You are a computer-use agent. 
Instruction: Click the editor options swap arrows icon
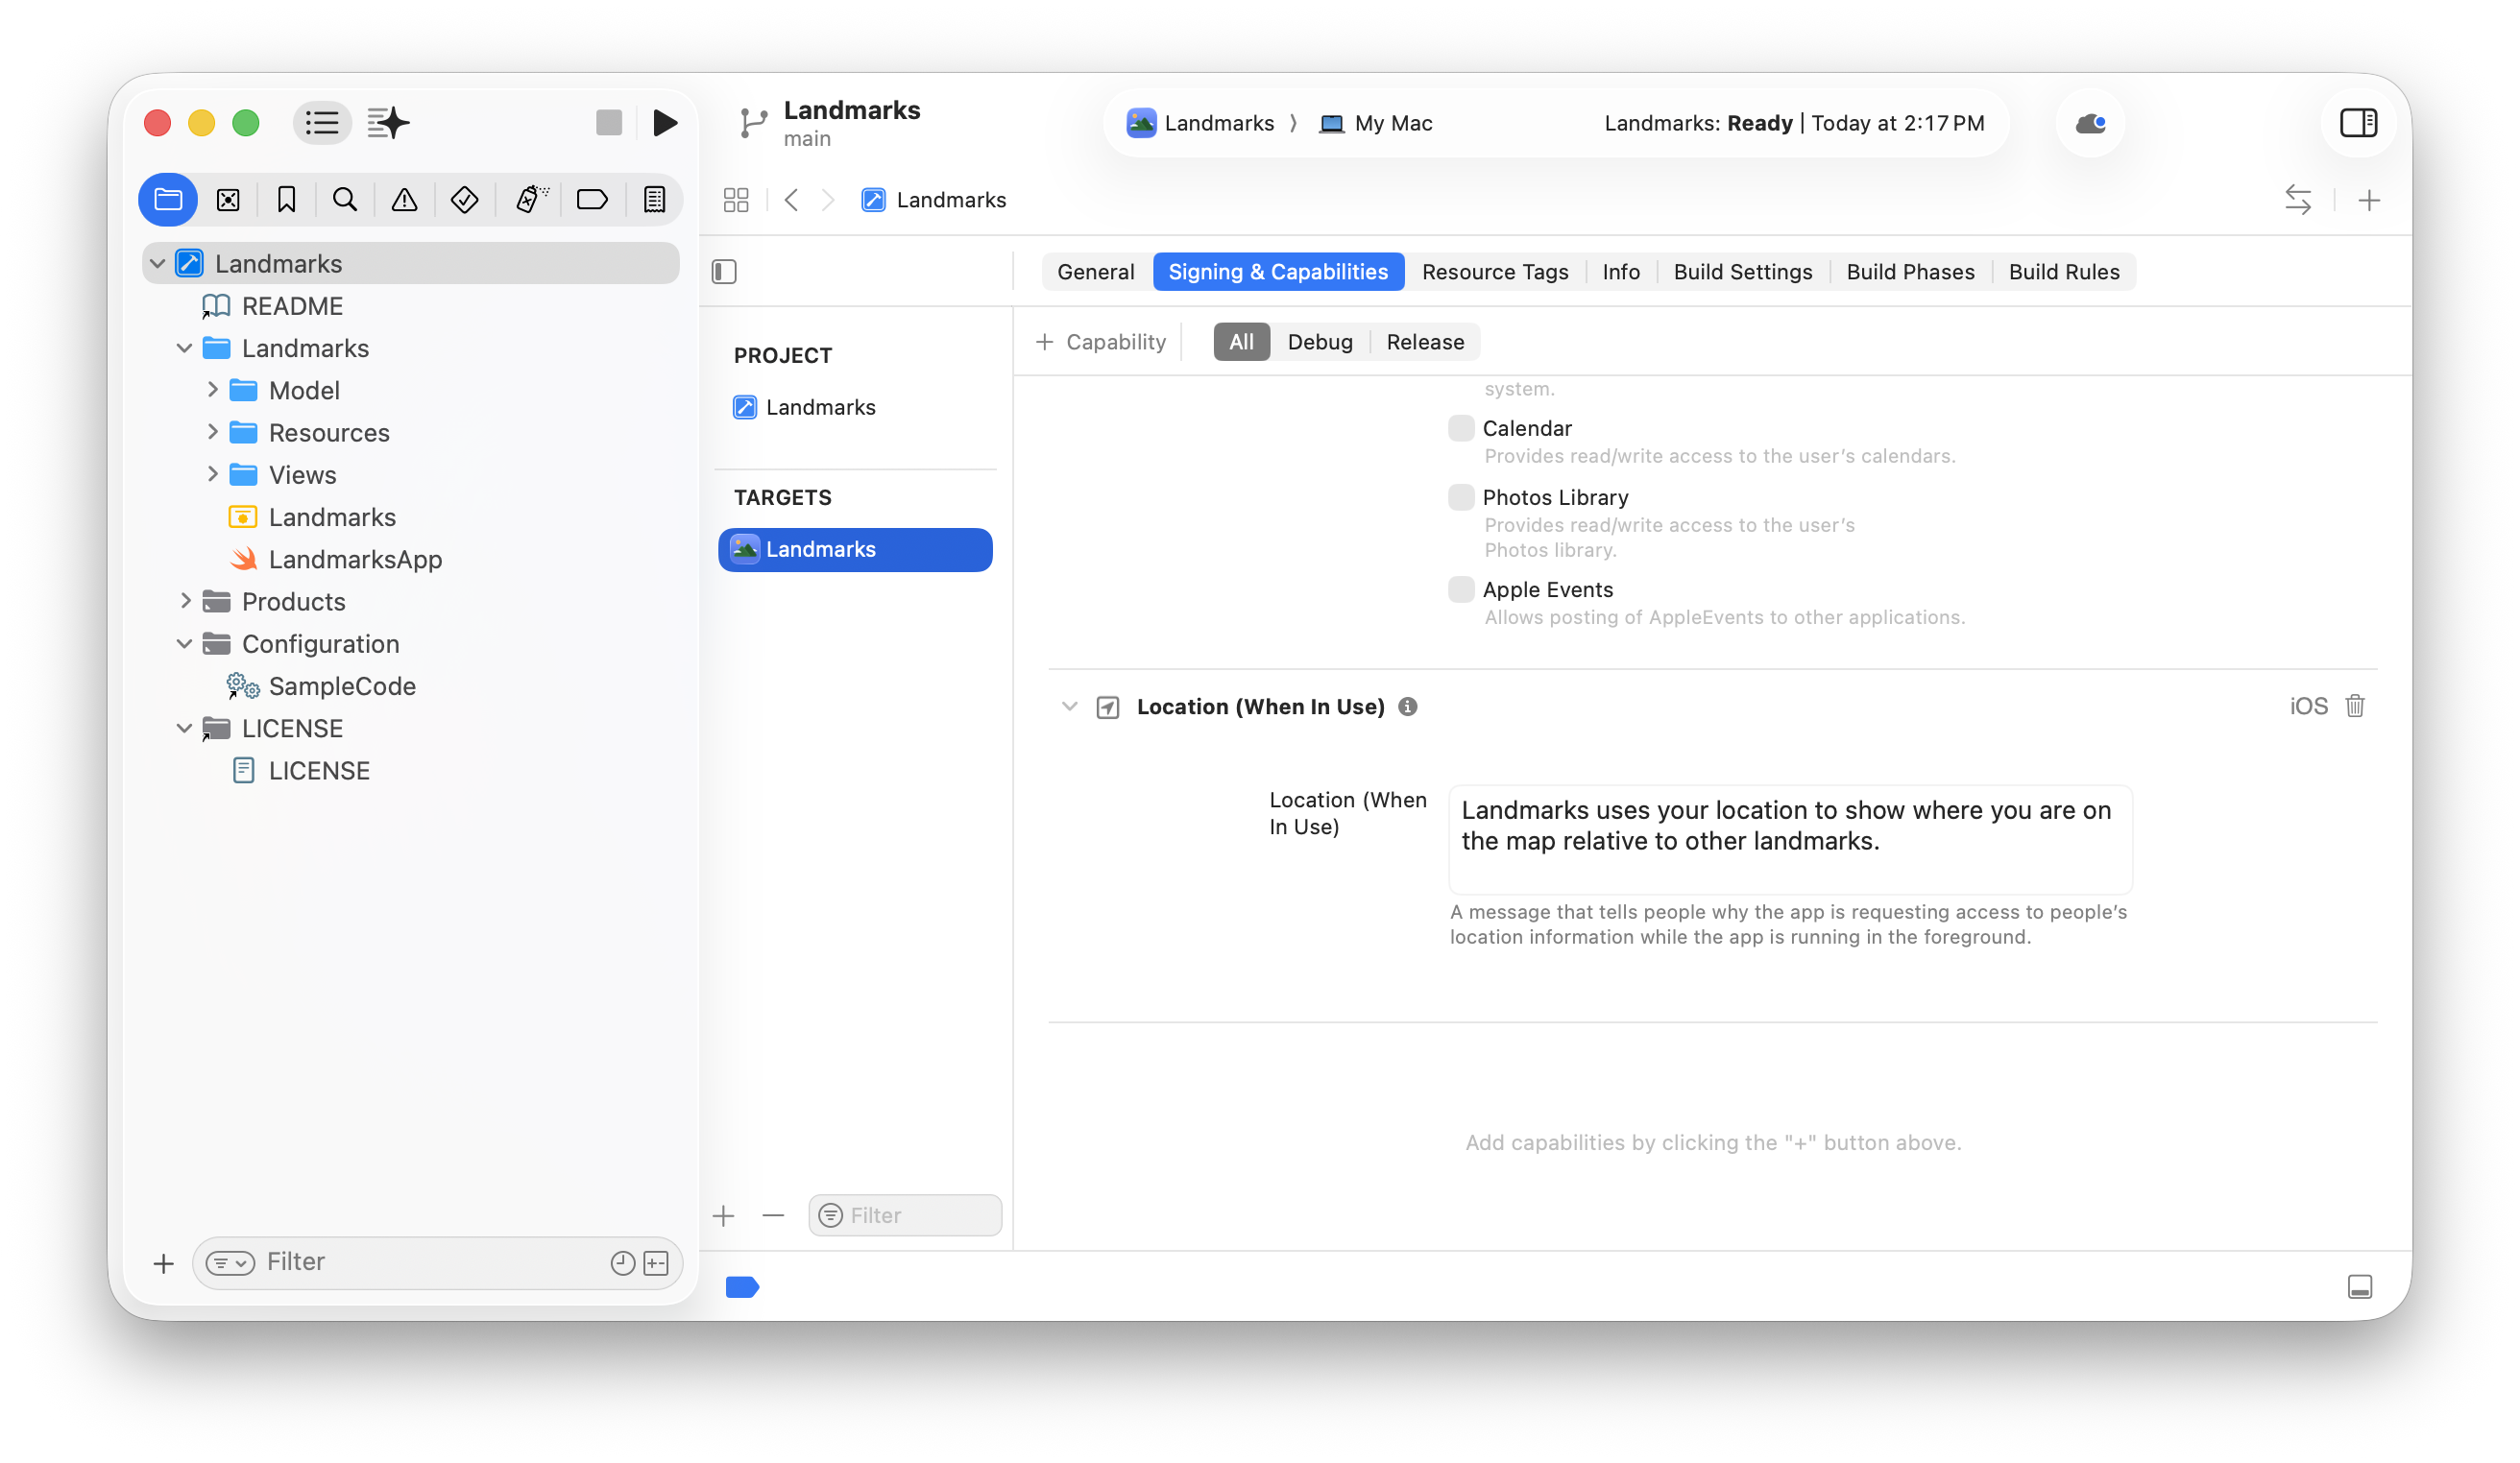tap(2298, 200)
